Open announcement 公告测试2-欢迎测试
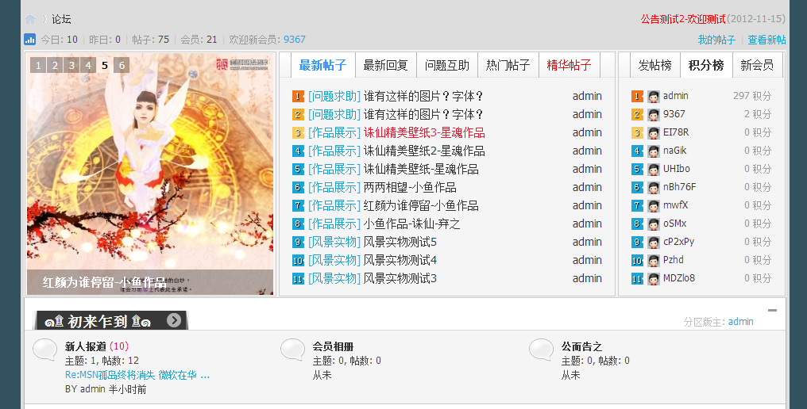Image resolution: width=807 pixels, height=409 pixels. coord(683,19)
